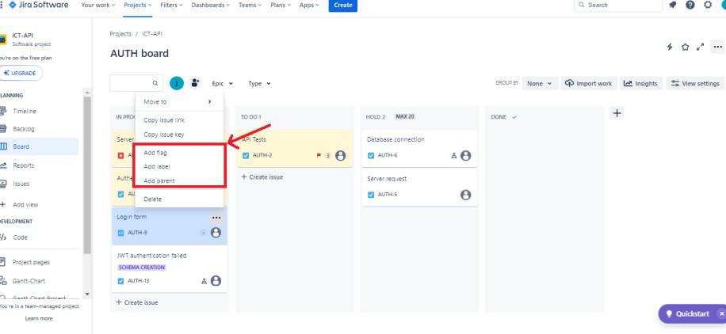726x334 pixels.
Task: Click the blue Create button
Action: 342,5
